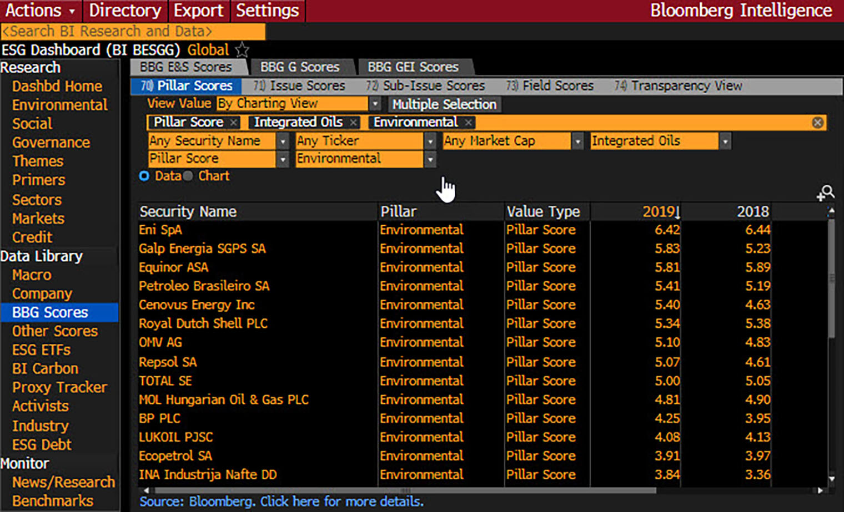Open Sectors in the sidebar
Viewport: 844px width, 512px height.
(37, 200)
